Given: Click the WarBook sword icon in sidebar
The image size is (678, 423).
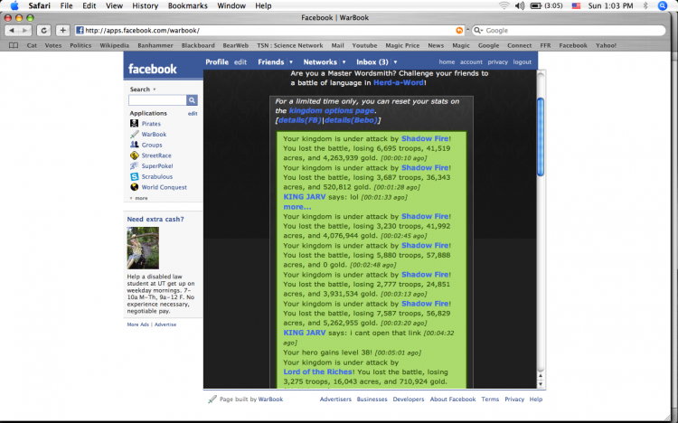Looking at the screenshot, I should tap(135, 134).
